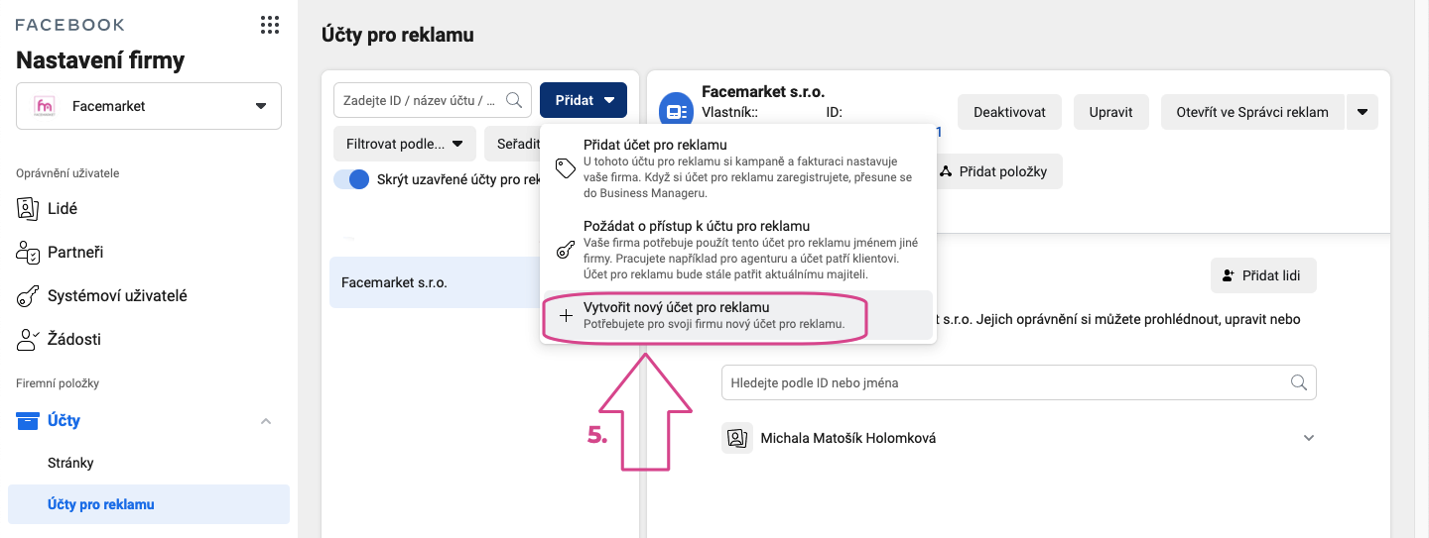Click the Facemarket logo in business selector
This screenshot has width=1429, height=538.
coord(45,106)
